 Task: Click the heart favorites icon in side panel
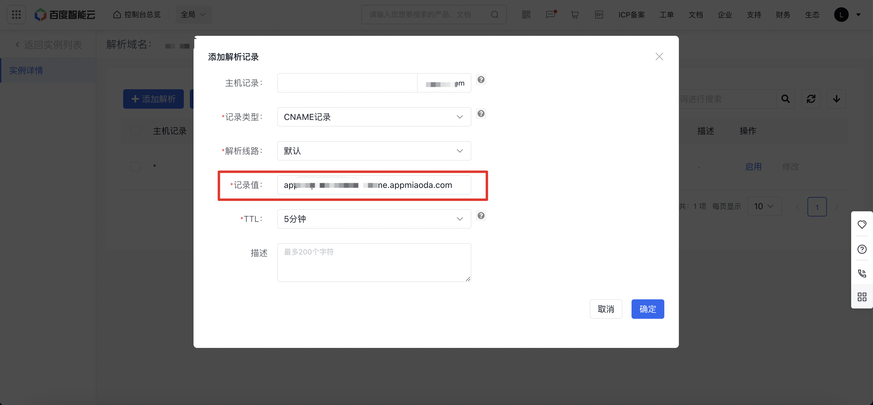pos(861,225)
